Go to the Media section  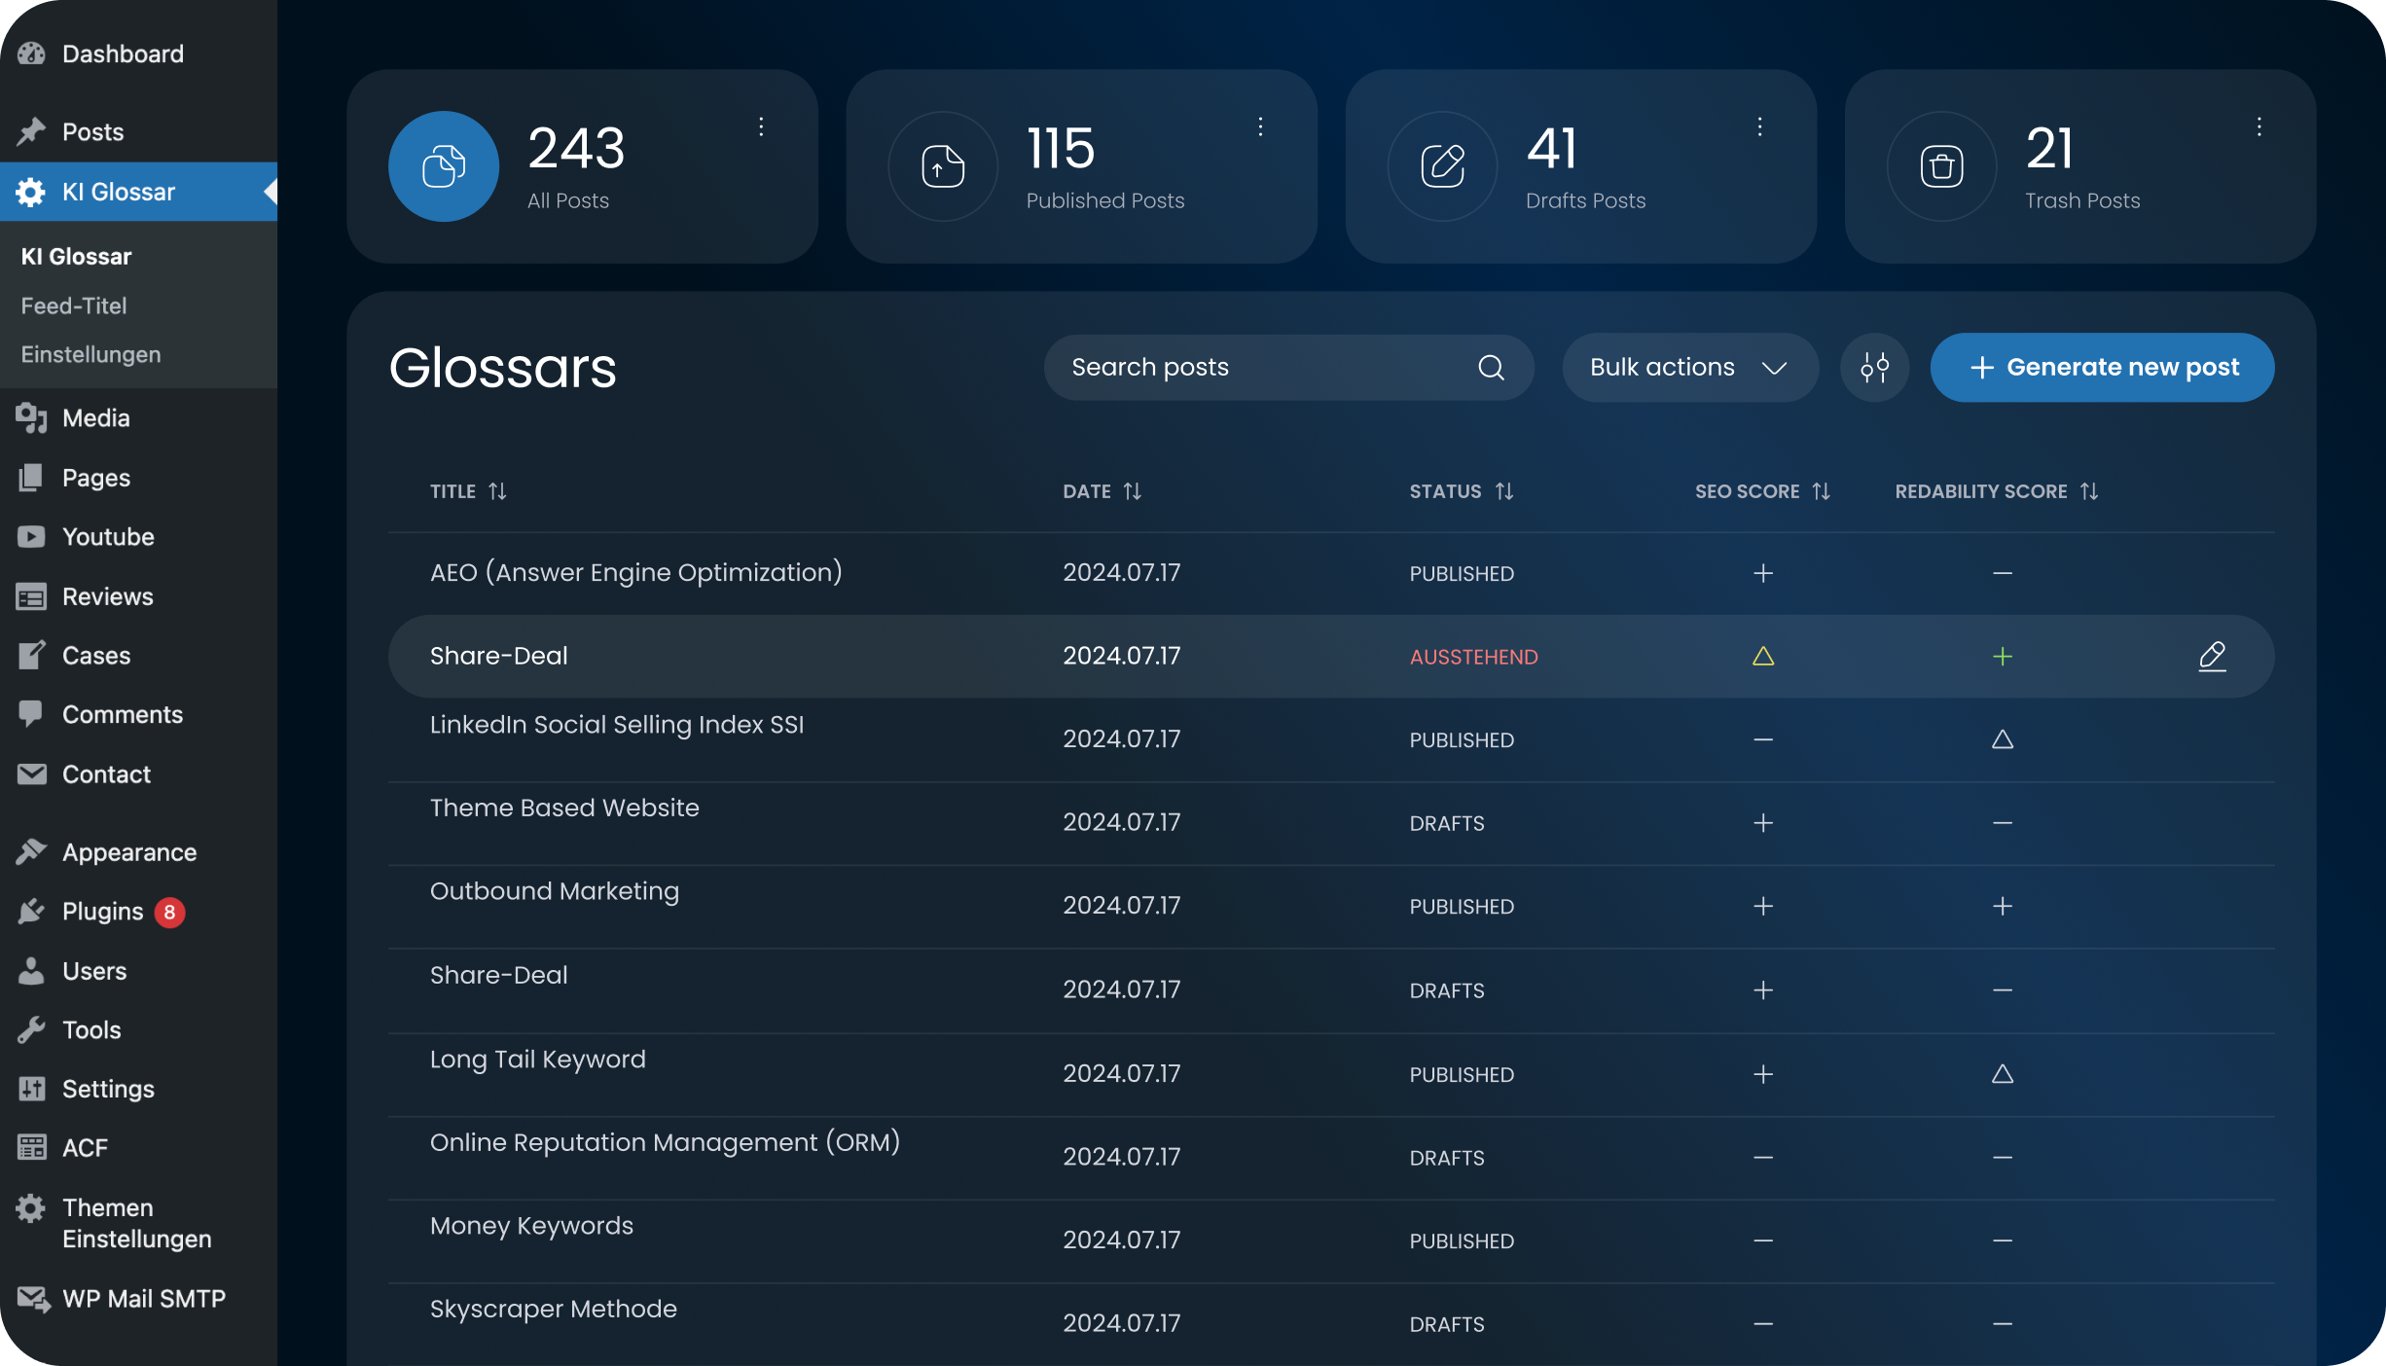95,417
